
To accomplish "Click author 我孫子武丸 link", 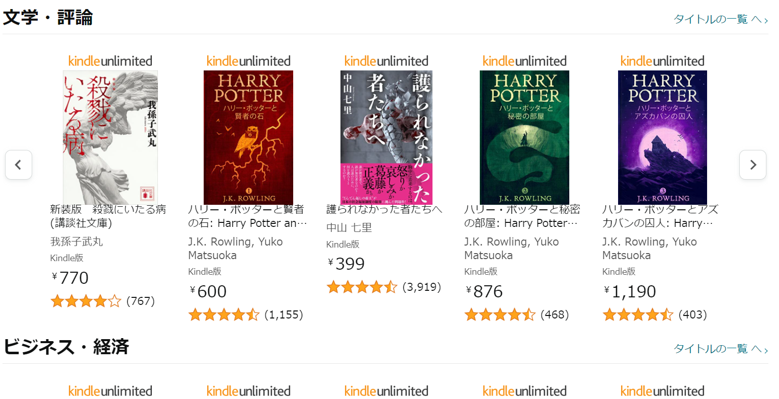I will 76,242.
